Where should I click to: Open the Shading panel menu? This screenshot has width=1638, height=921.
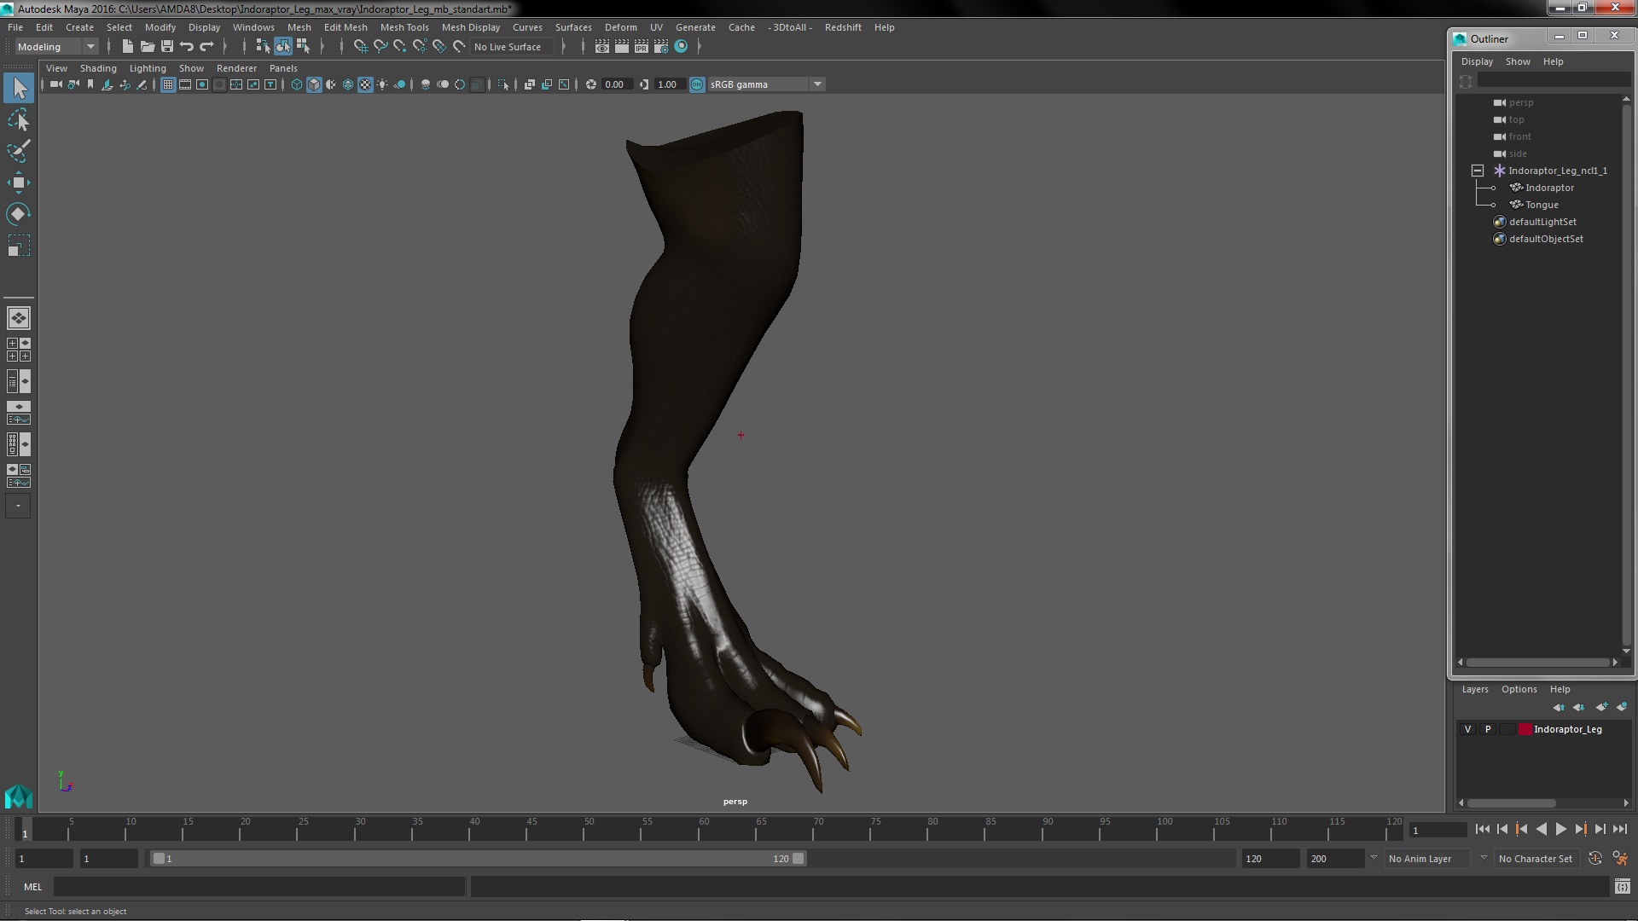click(98, 68)
